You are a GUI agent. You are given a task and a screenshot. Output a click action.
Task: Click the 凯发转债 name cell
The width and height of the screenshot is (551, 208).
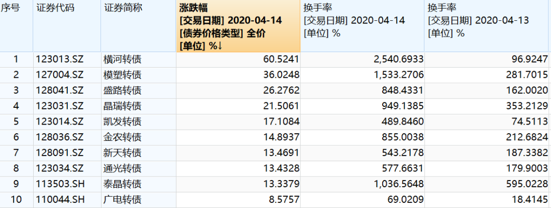pyautogui.click(x=138, y=122)
